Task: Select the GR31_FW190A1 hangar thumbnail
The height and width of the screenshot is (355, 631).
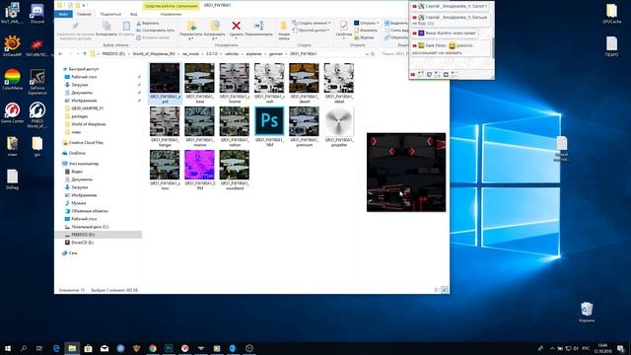Action: [x=165, y=121]
